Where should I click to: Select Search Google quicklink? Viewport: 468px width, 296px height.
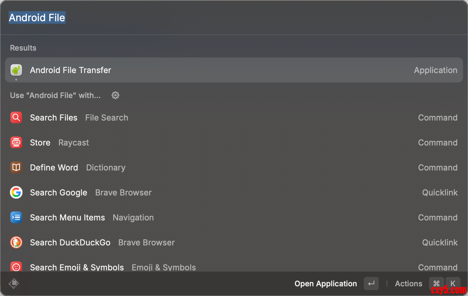234,193
